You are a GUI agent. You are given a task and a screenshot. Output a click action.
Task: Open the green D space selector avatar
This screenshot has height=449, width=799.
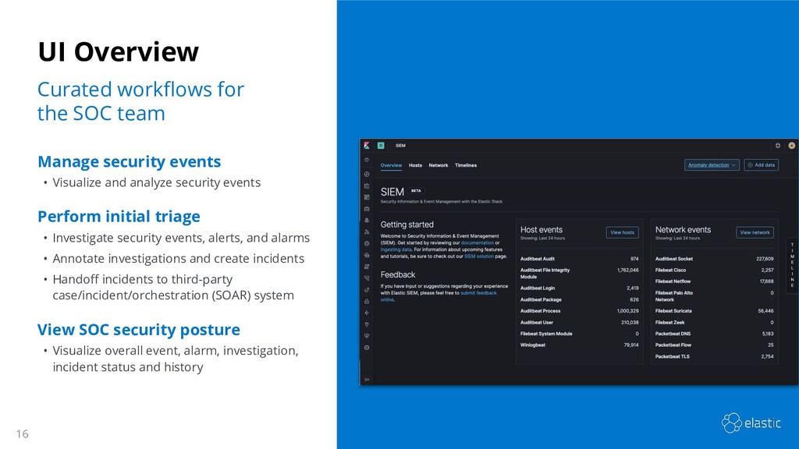pos(381,146)
